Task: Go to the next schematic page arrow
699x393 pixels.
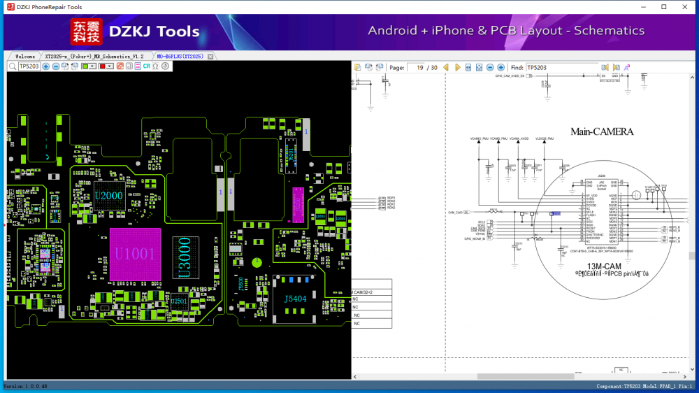Action: click(458, 67)
